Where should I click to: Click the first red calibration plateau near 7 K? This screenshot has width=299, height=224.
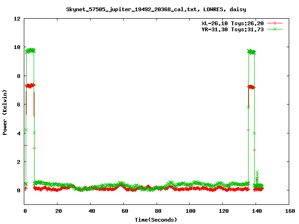(x=30, y=86)
